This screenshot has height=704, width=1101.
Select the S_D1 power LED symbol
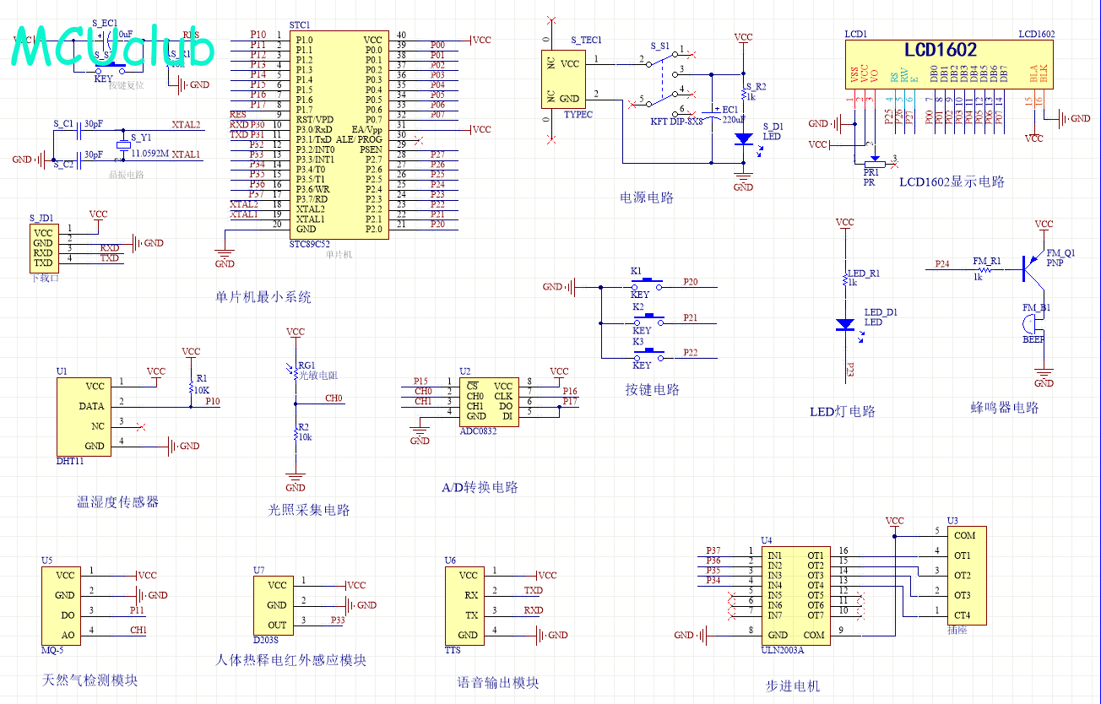pyautogui.click(x=743, y=138)
